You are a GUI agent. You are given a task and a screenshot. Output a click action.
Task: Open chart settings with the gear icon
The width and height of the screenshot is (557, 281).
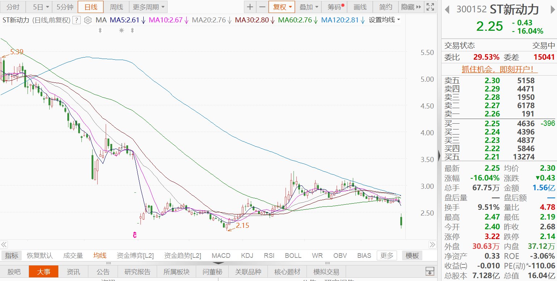(x=87, y=20)
